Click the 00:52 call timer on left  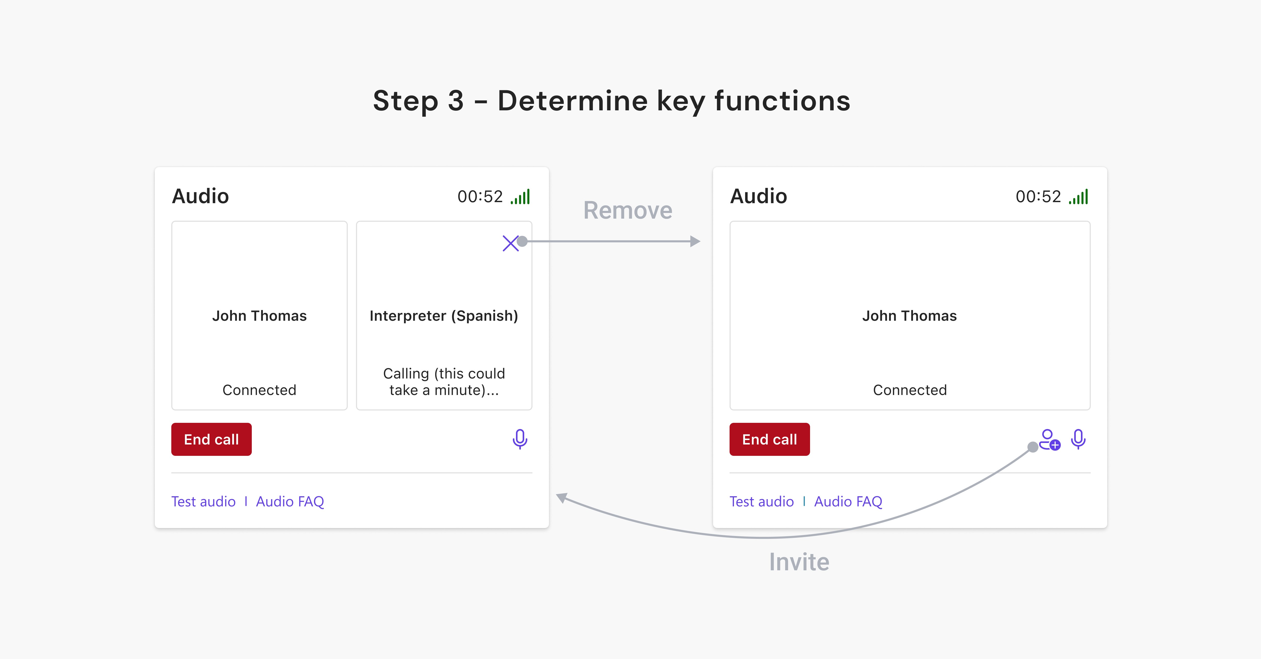(x=480, y=197)
